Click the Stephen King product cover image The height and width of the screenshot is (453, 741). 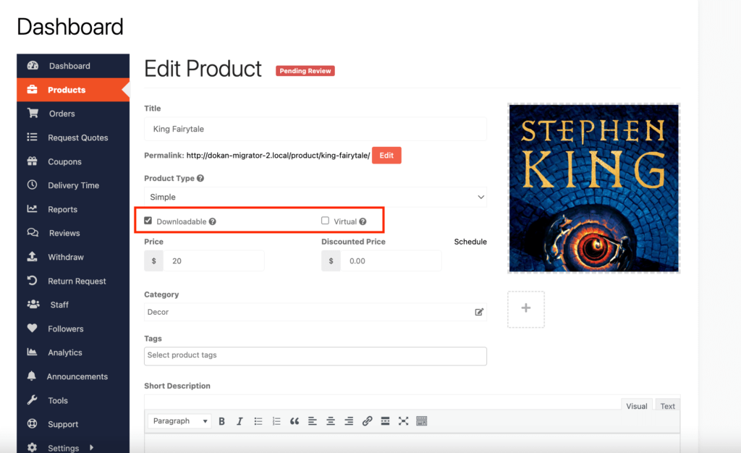(x=594, y=188)
